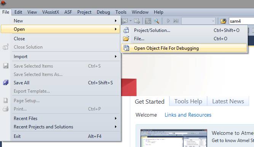Click the Links and Resources link
Screen dimensions: 254x147
point(188,115)
